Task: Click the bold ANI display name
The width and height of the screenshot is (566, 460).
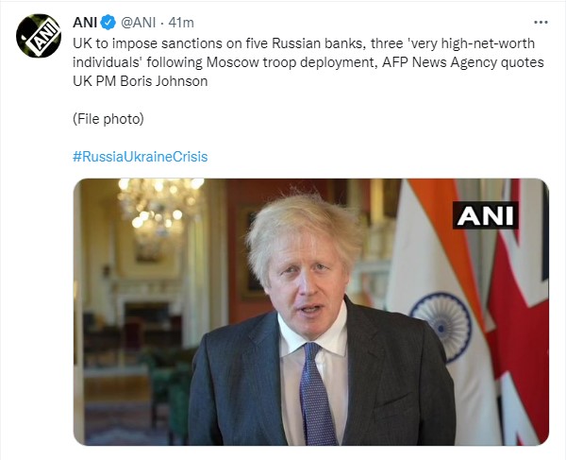Action: pos(87,22)
